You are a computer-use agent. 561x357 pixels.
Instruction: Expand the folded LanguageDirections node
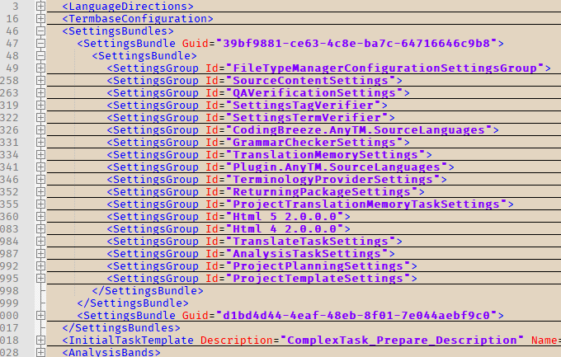pos(41,6)
